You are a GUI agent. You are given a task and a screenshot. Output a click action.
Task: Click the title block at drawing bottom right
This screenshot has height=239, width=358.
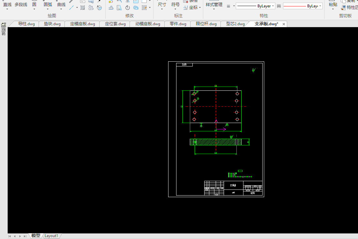coord(233,188)
